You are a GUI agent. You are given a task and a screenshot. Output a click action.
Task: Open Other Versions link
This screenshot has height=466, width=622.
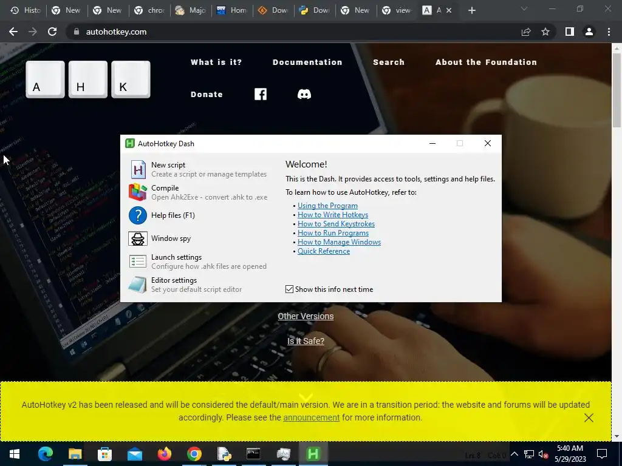306,316
